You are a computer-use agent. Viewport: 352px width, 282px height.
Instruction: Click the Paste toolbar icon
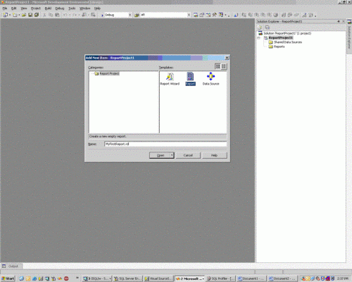pyautogui.click(x=57, y=15)
